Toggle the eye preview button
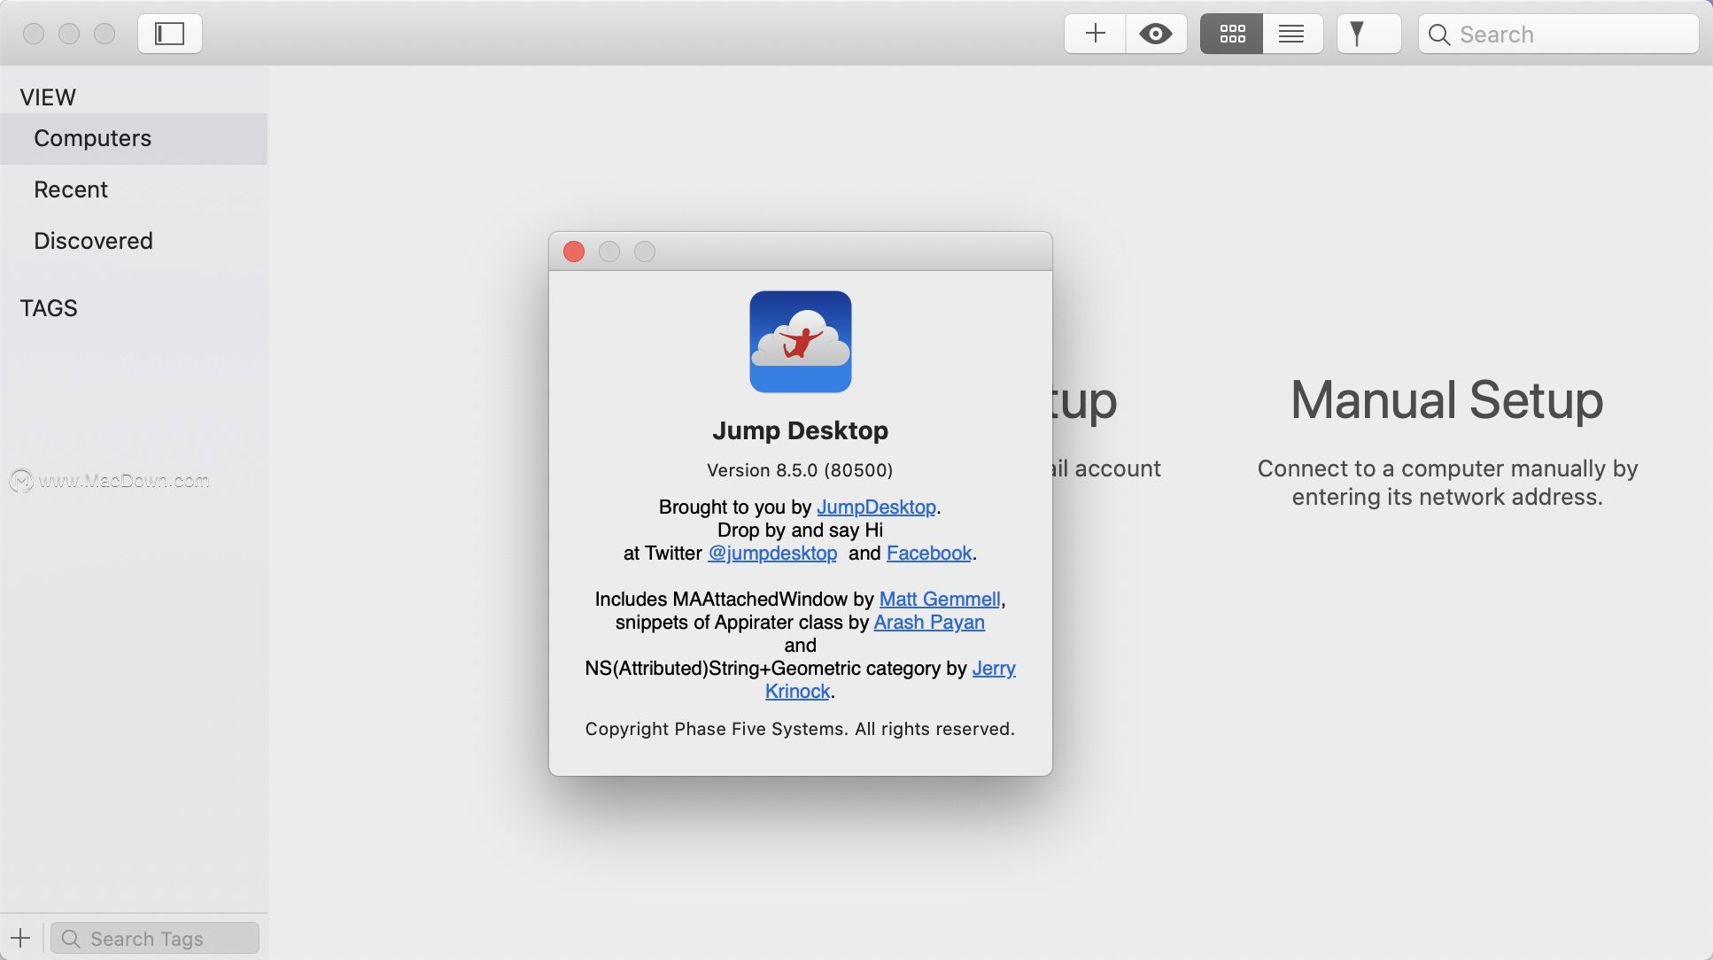The image size is (1713, 960). coord(1156,34)
